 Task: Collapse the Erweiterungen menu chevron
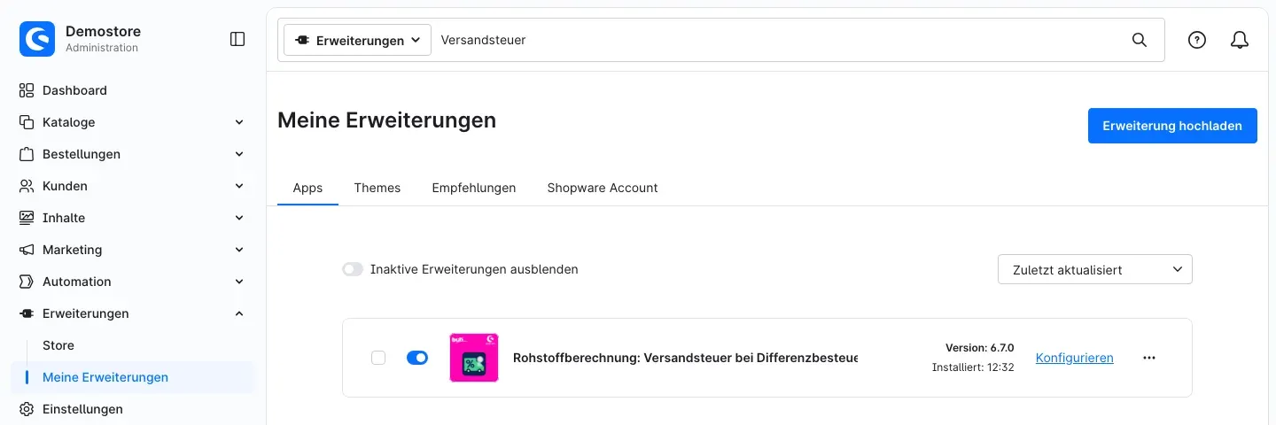tap(239, 313)
